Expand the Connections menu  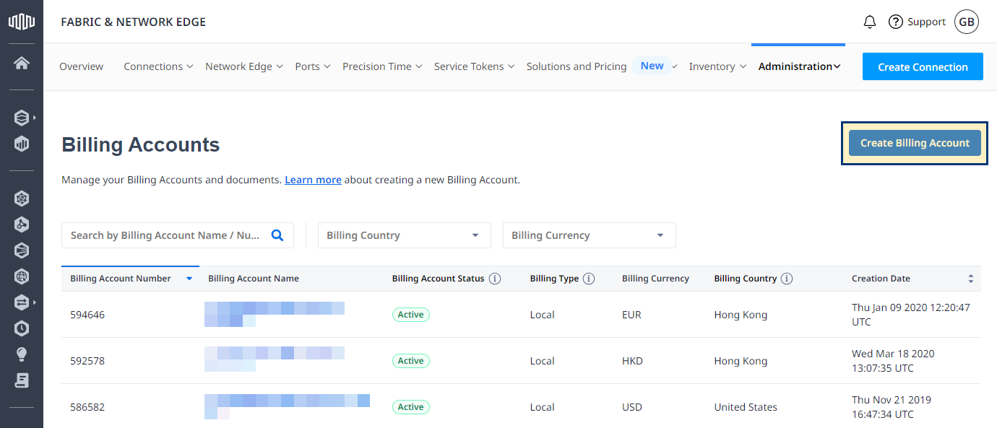click(158, 66)
